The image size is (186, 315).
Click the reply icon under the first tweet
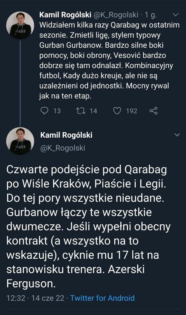[45, 110]
